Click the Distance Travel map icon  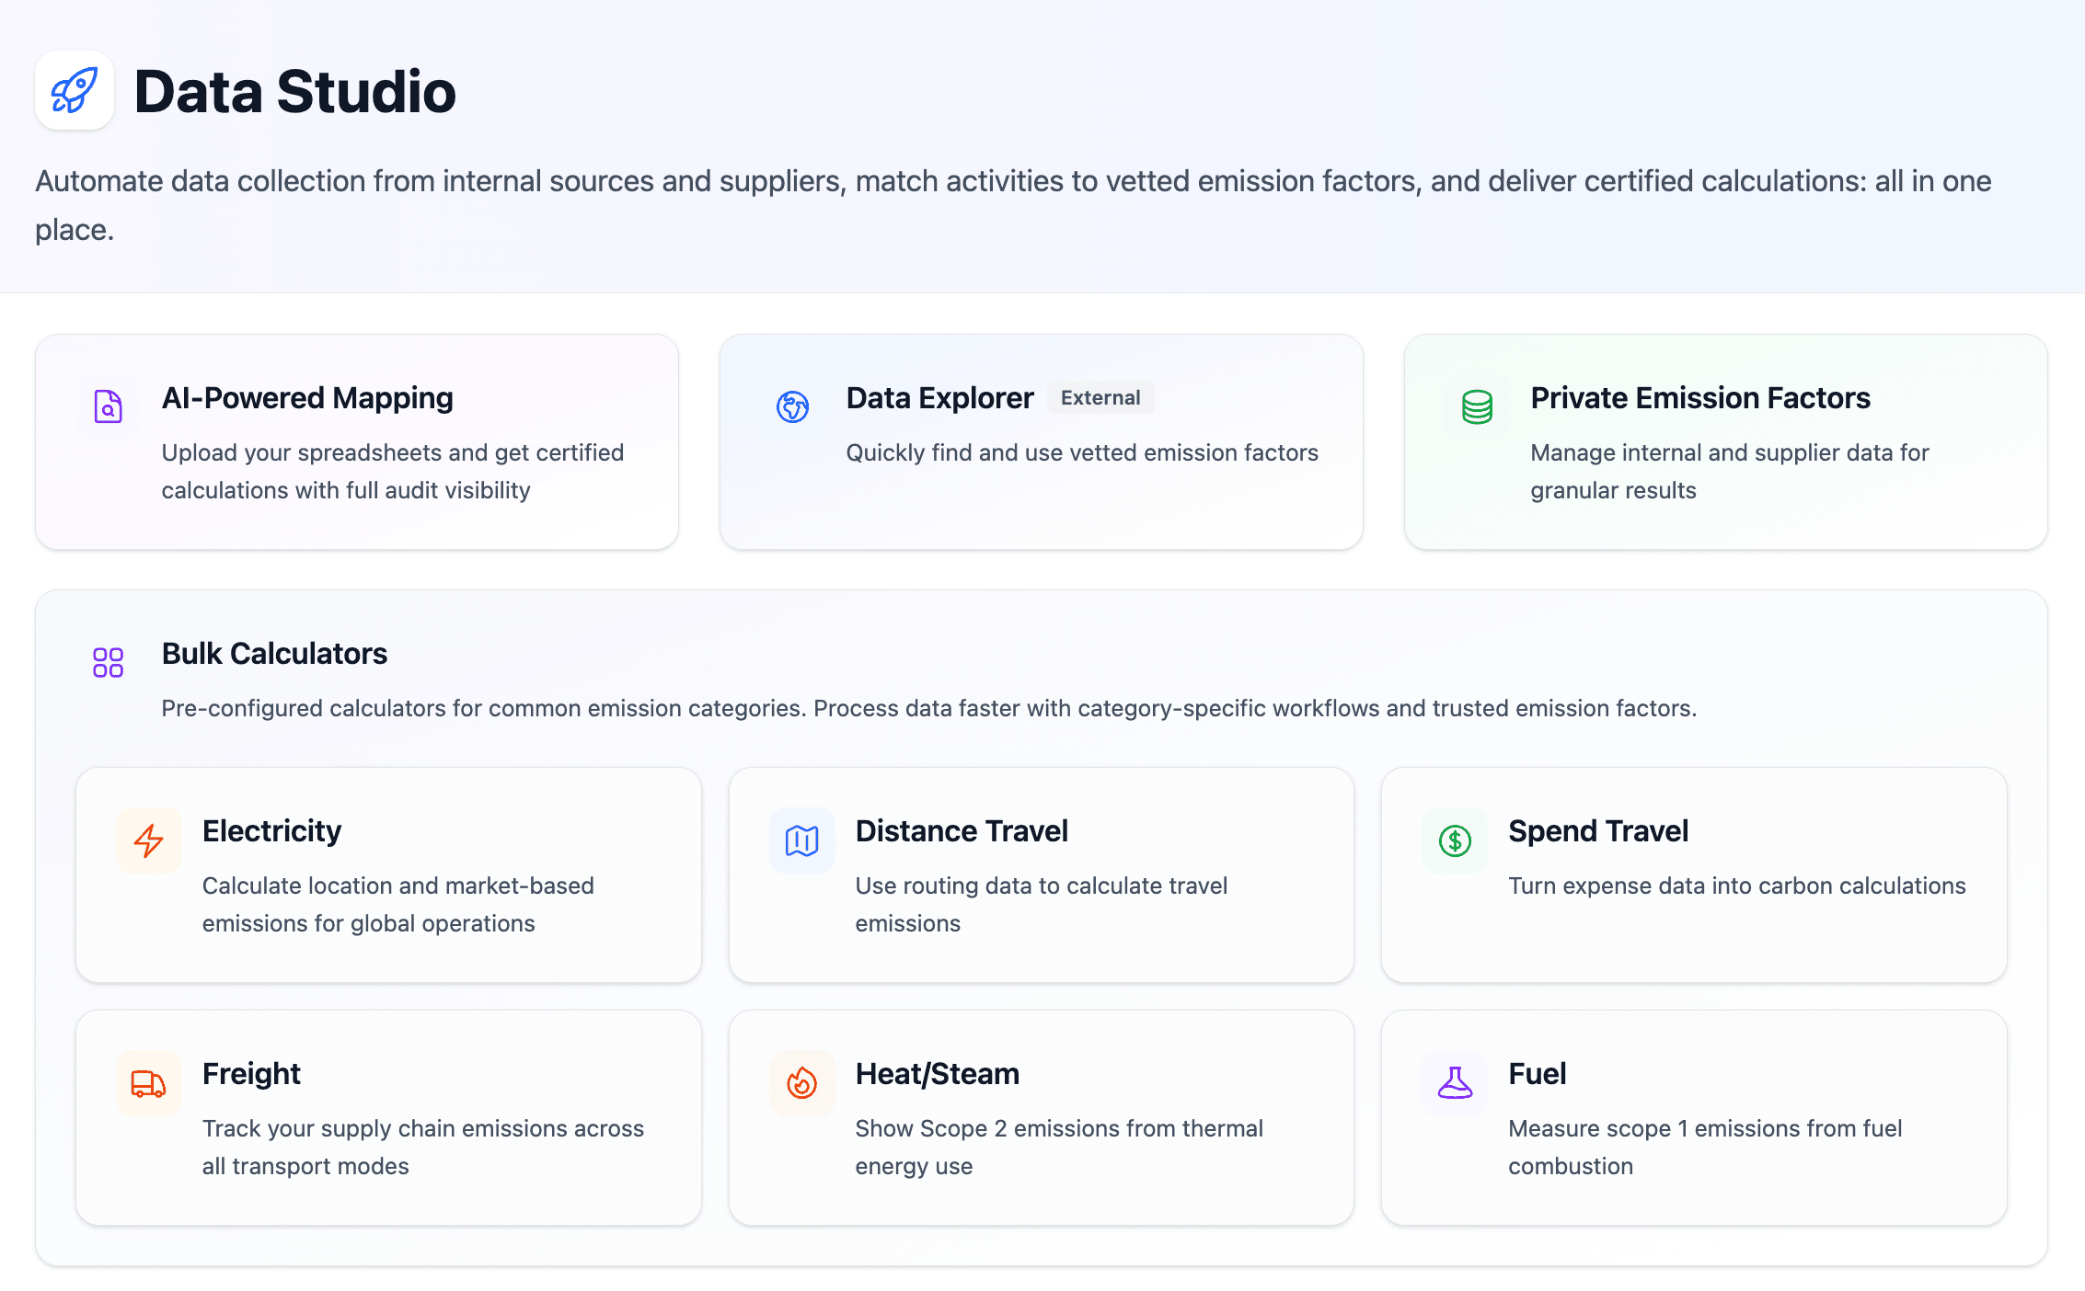[801, 840]
